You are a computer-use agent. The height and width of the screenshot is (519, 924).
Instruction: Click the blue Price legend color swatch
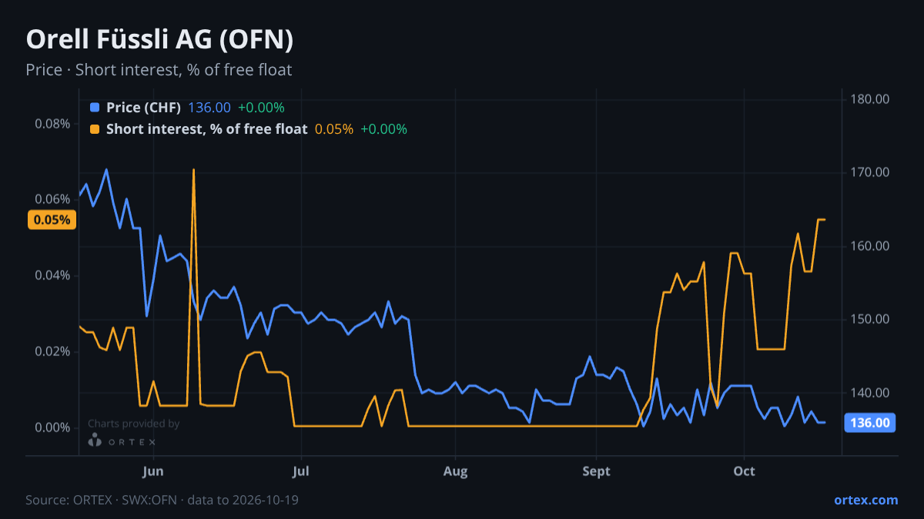coord(95,108)
